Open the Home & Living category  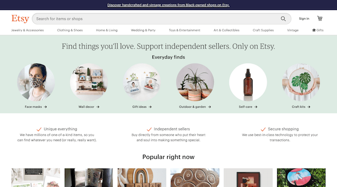[x=107, y=30]
